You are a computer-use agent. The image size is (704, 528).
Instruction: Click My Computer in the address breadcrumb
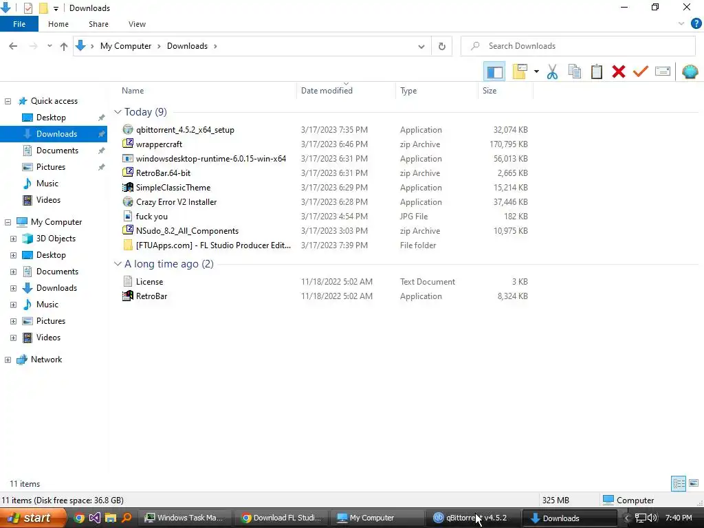click(126, 46)
